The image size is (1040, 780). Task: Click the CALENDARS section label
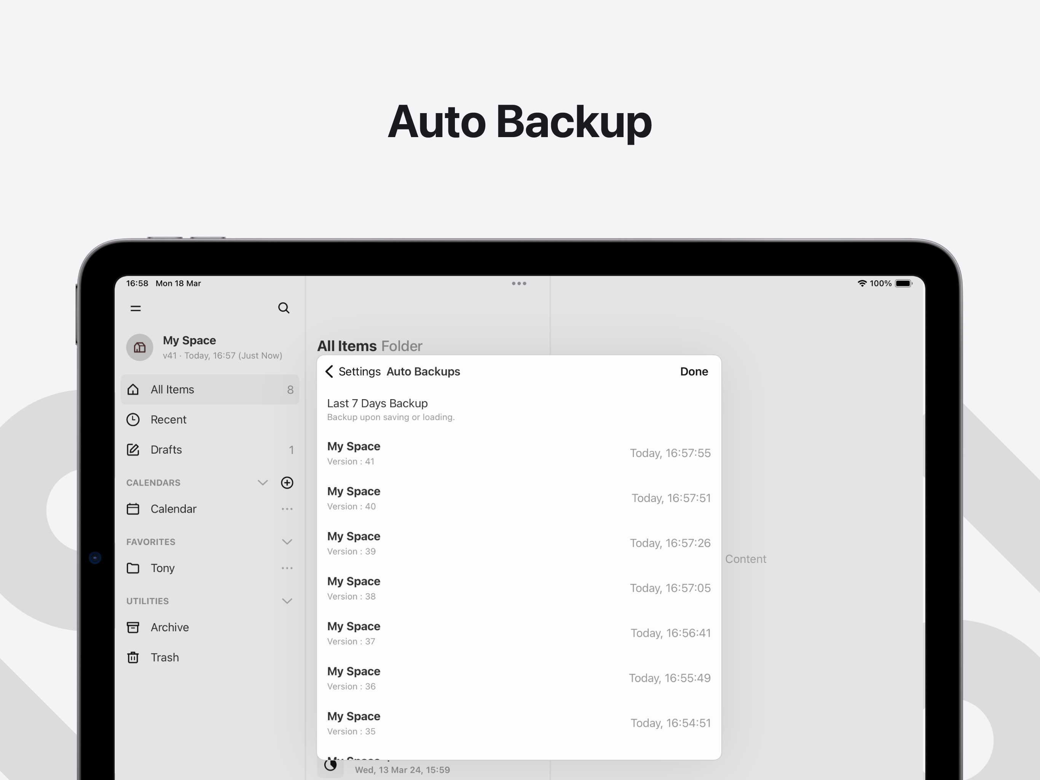153,483
